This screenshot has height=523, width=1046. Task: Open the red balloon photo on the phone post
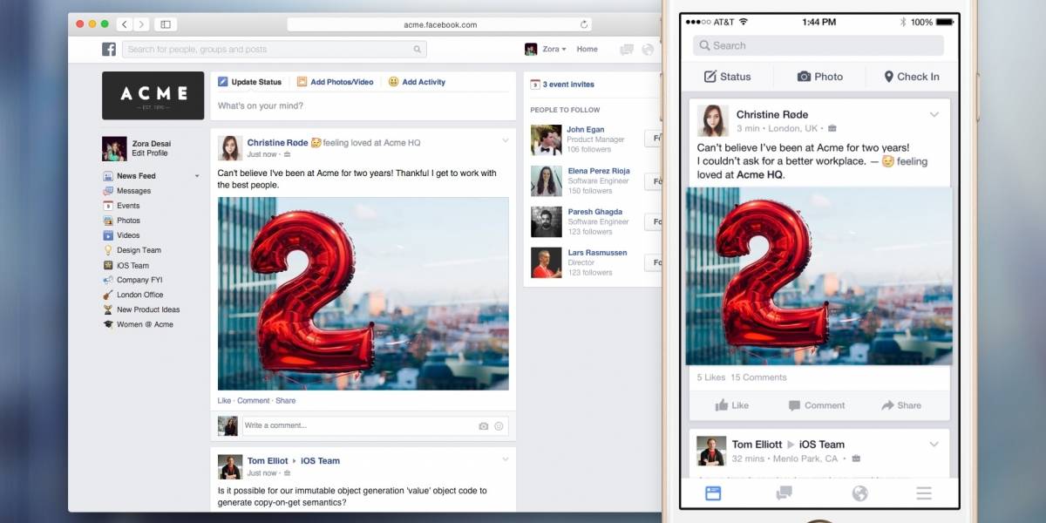[x=818, y=276]
